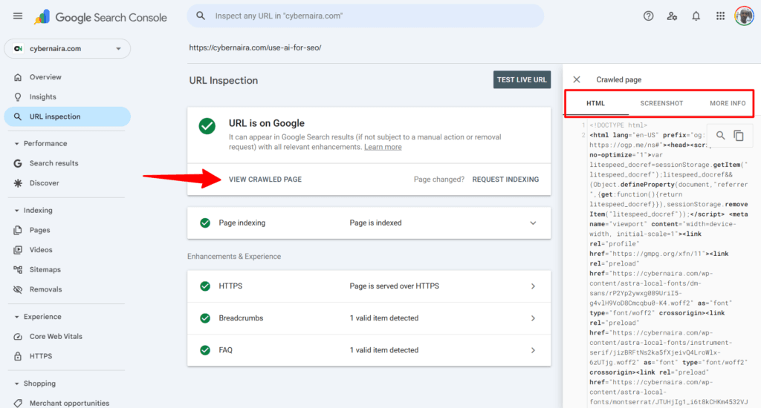Open users and permissions settings icon
The height and width of the screenshot is (408, 761).
point(672,16)
